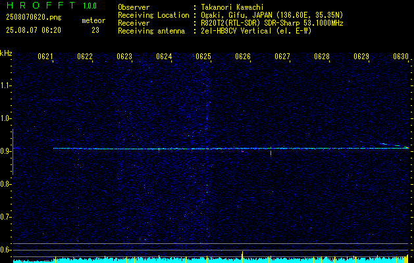Select the 2el-HB9CV Vertical antenna text
The width and height of the screenshot is (414, 263).
pos(256,31)
